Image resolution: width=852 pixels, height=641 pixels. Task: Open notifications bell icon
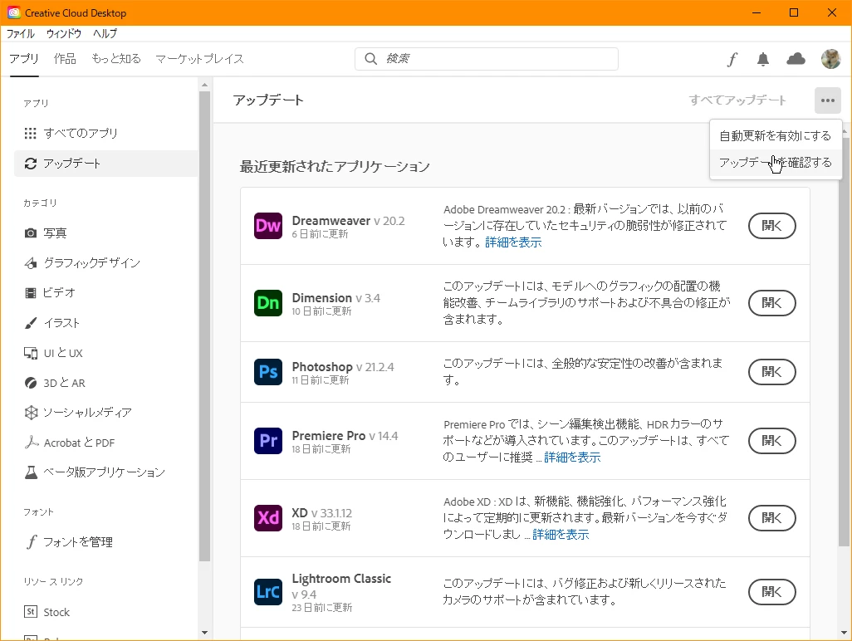[763, 59]
